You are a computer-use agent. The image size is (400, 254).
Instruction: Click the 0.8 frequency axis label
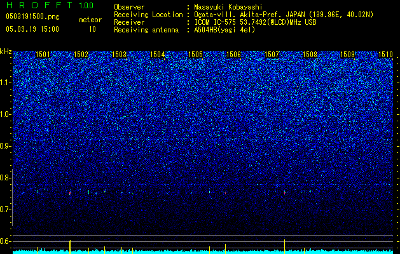tap(6, 178)
